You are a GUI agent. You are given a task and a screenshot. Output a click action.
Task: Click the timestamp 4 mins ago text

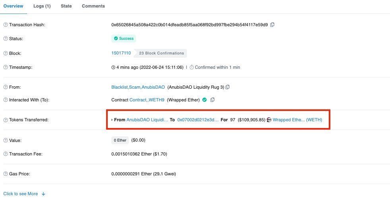click(150, 67)
